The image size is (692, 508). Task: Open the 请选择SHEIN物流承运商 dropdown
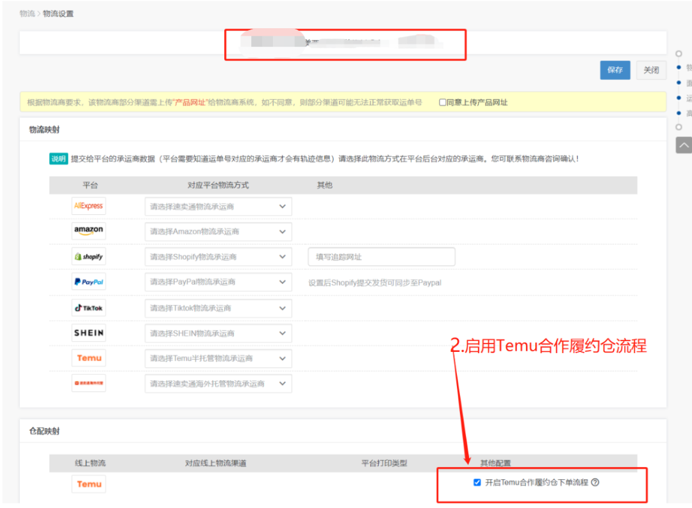[x=218, y=333]
